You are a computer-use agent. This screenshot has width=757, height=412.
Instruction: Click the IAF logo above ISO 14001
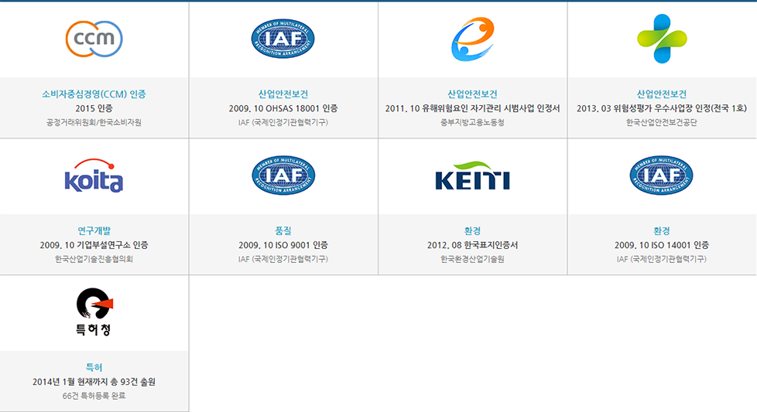(x=662, y=175)
